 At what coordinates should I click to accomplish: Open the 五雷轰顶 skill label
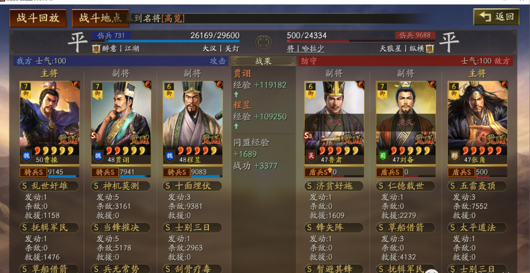coord(477,186)
